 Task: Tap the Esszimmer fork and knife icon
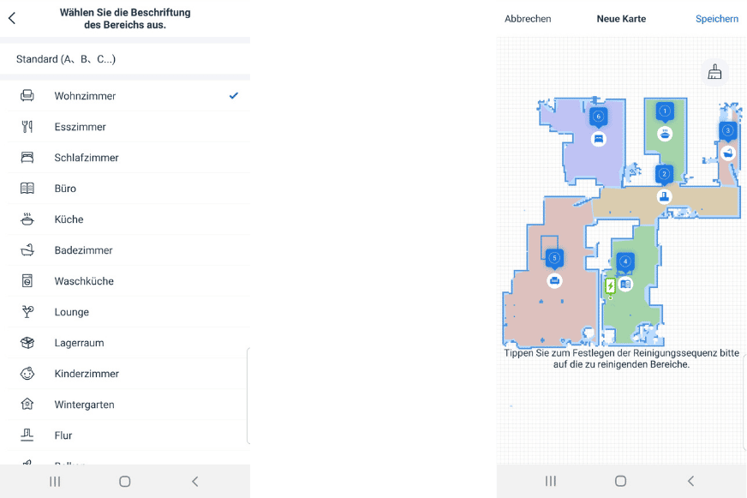coord(27,127)
